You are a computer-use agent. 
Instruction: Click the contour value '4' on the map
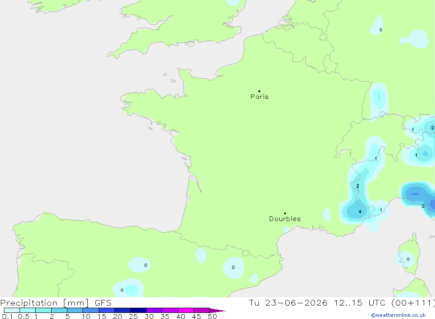(x=360, y=212)
